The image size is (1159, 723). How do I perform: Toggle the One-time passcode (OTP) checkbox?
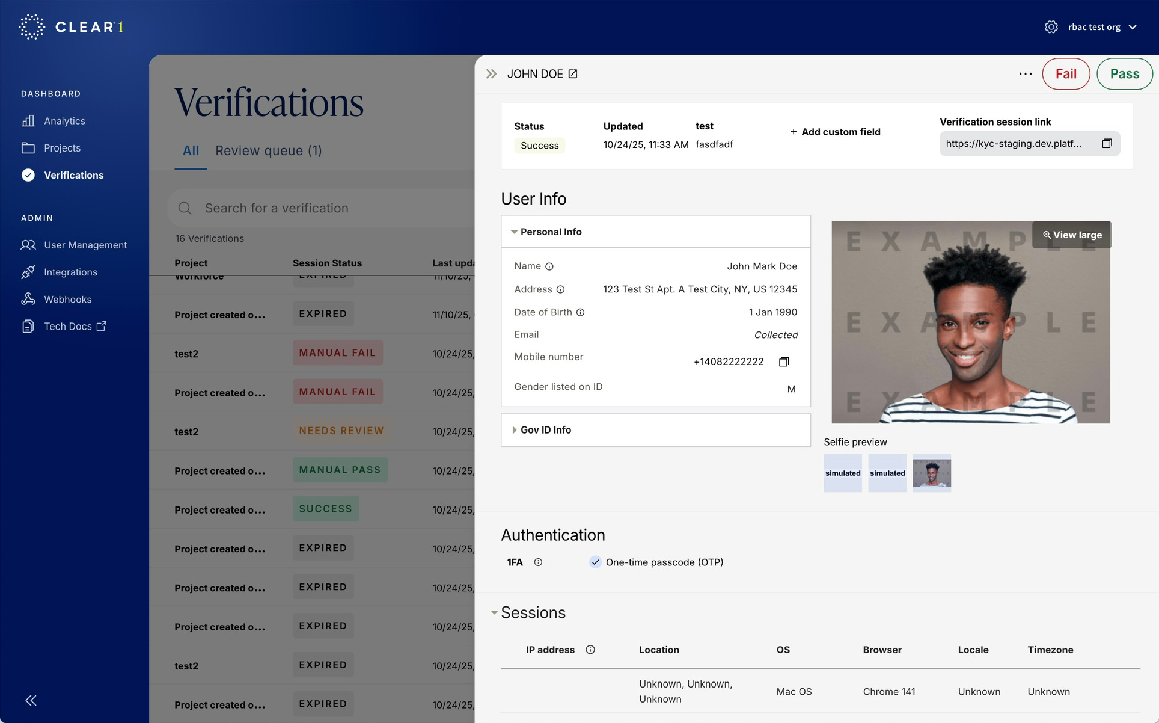(595, 562)
